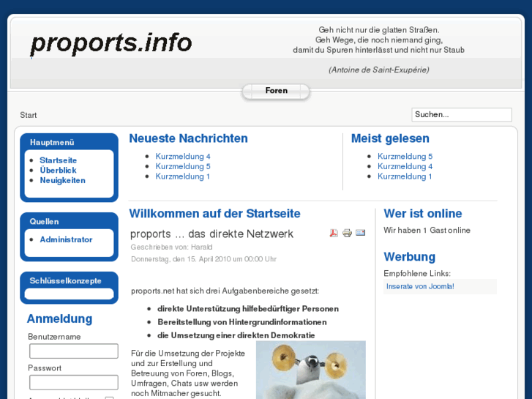
Task: Open the Foren menu tab
Action: point(276,91)
